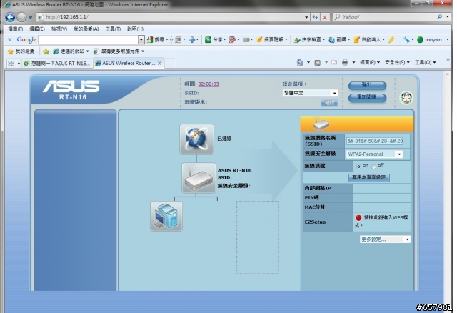Screen dimensions: 457x313
Task: Click the printer icon in command bar
Action: click(345, 62)
